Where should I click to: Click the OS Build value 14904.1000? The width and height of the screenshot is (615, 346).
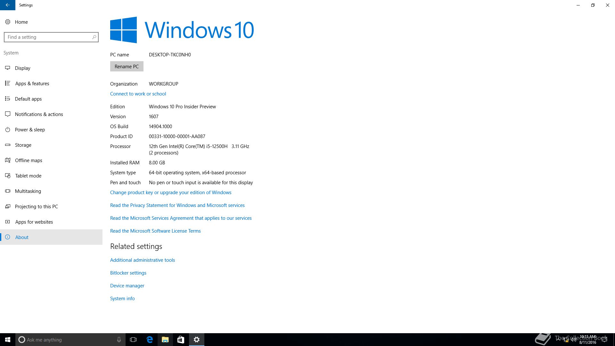[x=160, y=127]
